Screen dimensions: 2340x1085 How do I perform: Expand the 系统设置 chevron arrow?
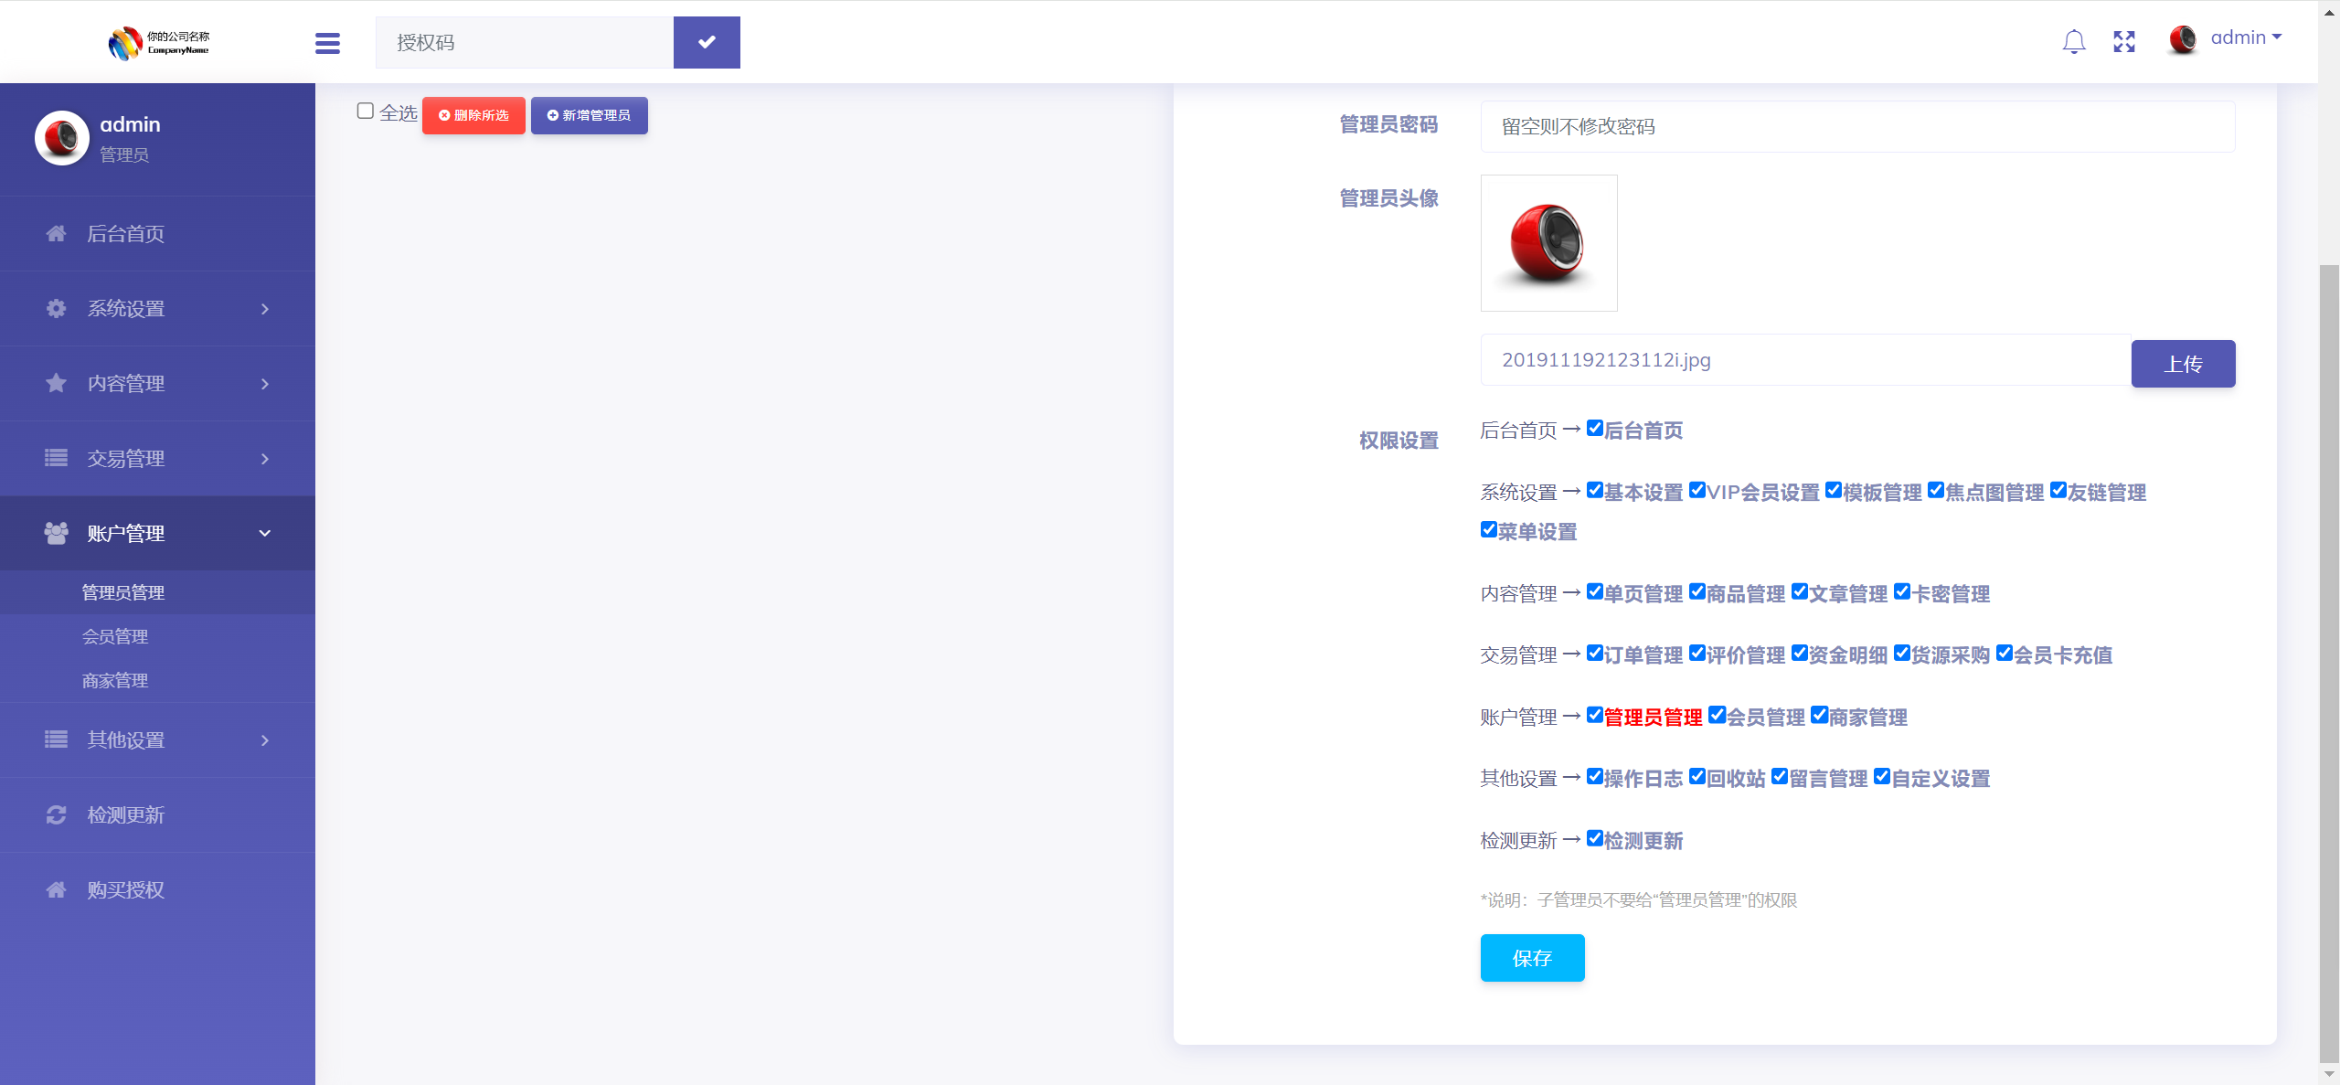coord(265,309)
